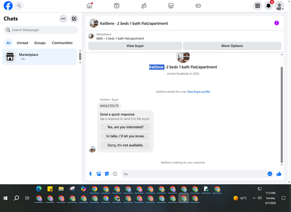Open Copilot from the taskbar
The height and width of the screenshot is (212, 291).
point(83,189)
